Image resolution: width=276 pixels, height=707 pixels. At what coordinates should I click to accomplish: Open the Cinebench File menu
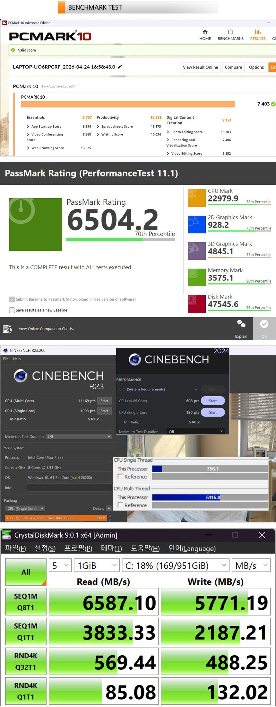coord(6,359)
